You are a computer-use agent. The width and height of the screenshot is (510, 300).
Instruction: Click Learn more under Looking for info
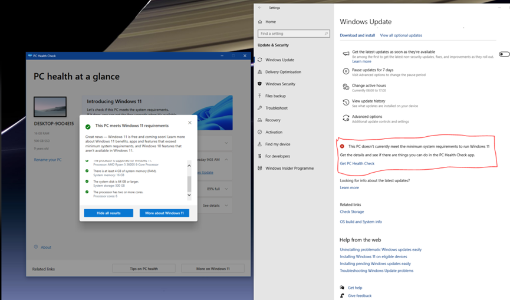pos(349,187)
